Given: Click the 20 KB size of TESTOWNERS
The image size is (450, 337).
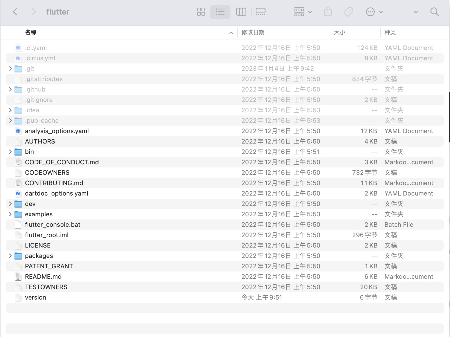Looking at the screenshot, I should [x=369, y=287].
